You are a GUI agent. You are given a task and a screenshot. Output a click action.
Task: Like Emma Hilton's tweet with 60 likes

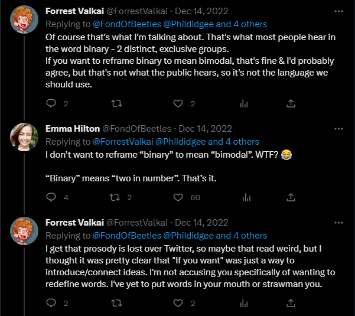tap(178, 197)
